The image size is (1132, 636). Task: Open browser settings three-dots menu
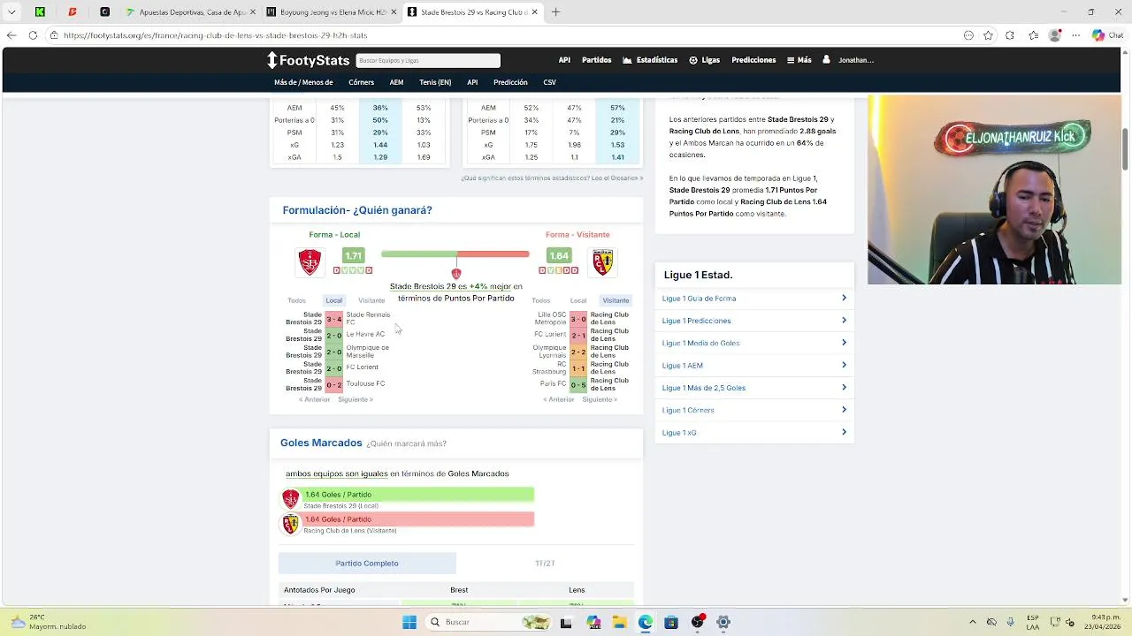tap(1076, 35)
